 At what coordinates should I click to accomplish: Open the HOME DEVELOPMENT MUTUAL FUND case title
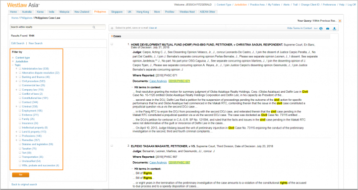pos(207,44)
